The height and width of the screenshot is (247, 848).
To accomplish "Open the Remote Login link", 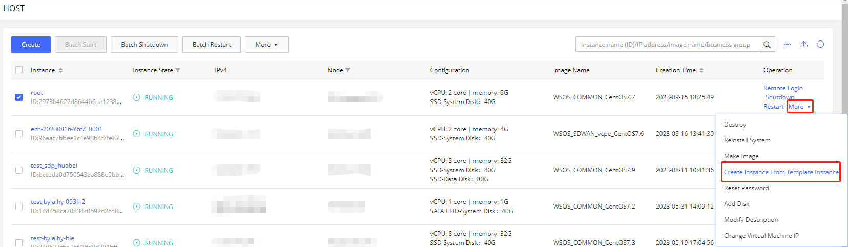I will (x=783, y=88).
